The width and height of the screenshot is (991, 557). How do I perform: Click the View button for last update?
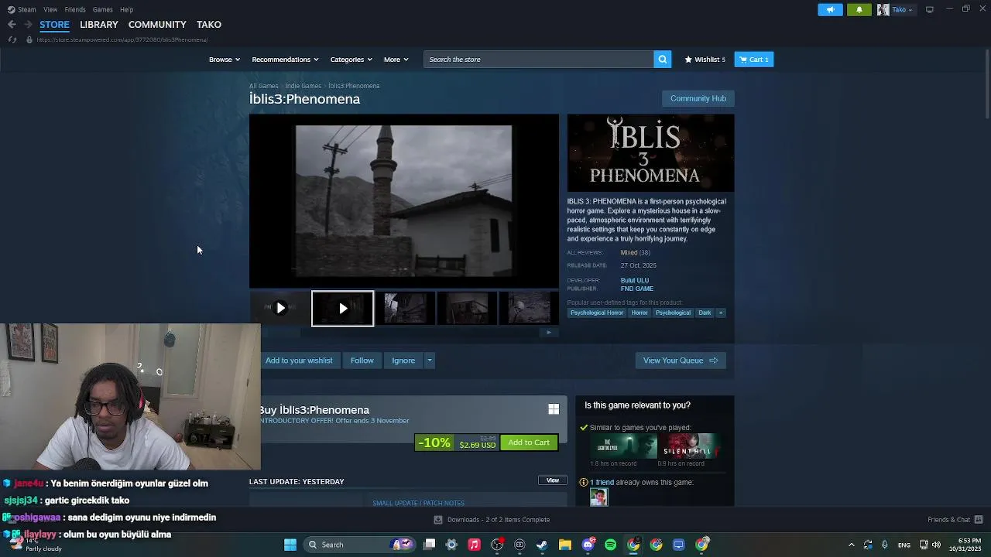553,480
